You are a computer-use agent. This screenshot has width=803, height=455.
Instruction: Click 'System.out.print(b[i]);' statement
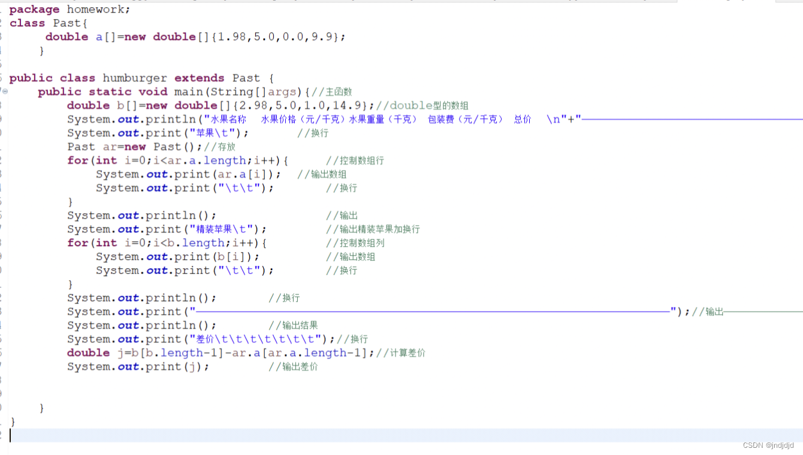(178, 257)
